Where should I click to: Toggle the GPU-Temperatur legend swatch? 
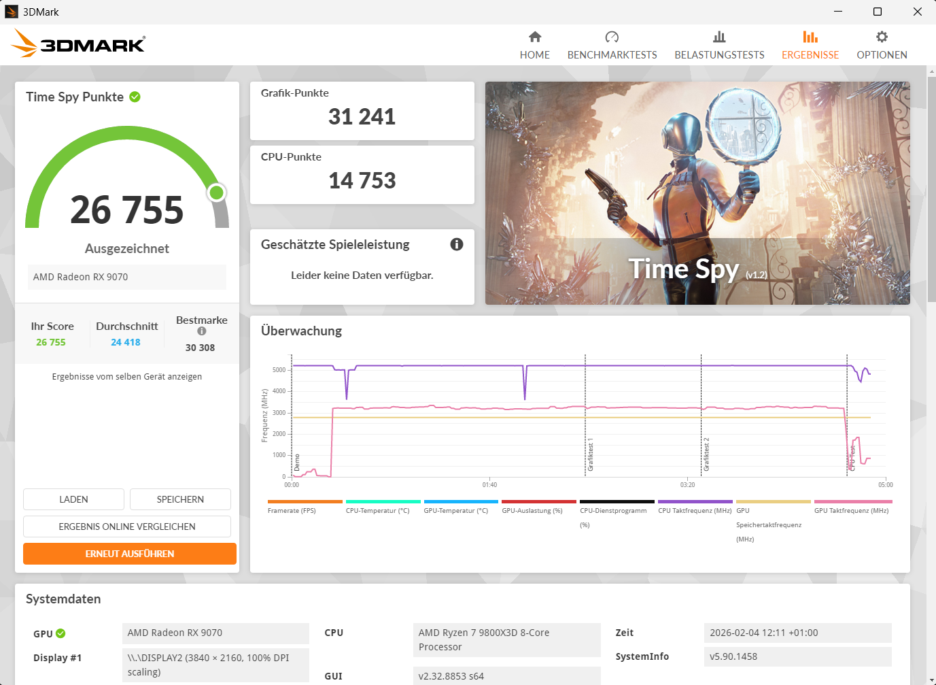click(461, 501)
